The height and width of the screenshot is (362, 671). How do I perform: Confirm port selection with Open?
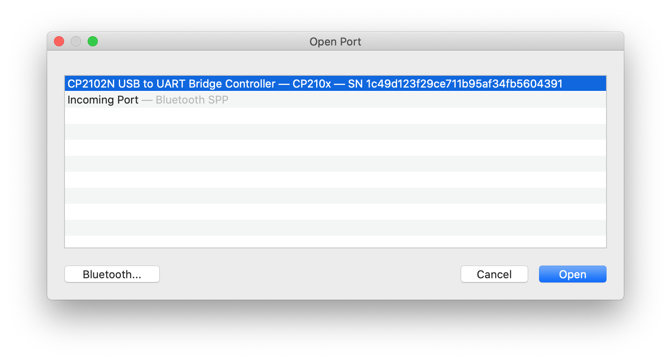pyautogui.click(x=572, y=274)
